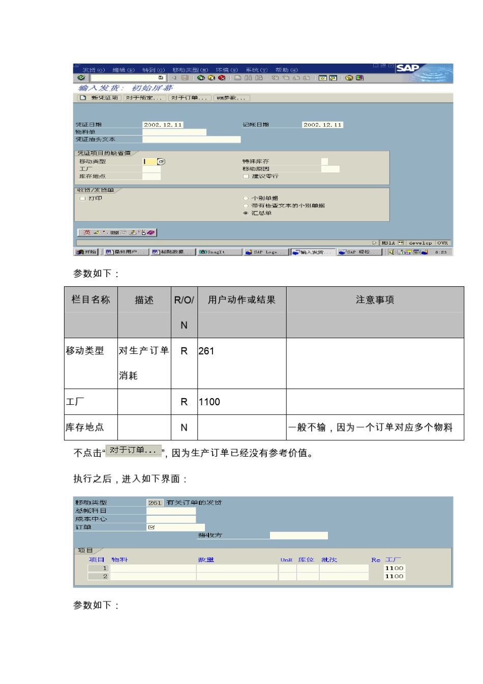Switch to 输入发货 taskbar window
The width and height of the screenshot is (483, 684).
point(312,252)
